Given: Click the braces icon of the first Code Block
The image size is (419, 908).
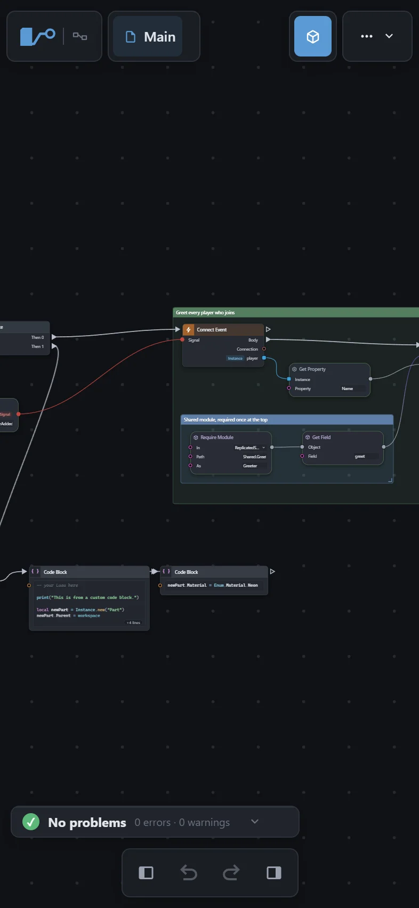Looking at the screenshot, I should point(35,571).
